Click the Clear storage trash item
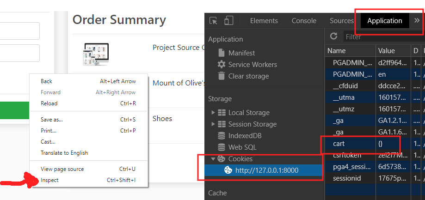The width and height of the screenshot is (425, 200). [x=248, y=76]
